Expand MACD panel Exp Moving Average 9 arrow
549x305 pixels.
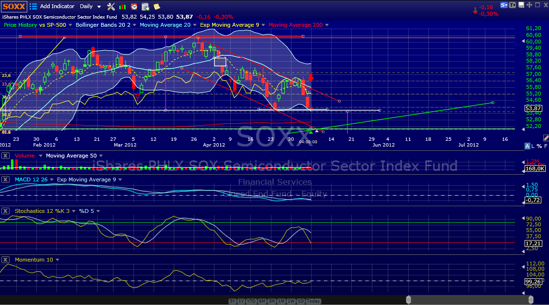coord(120,180)
